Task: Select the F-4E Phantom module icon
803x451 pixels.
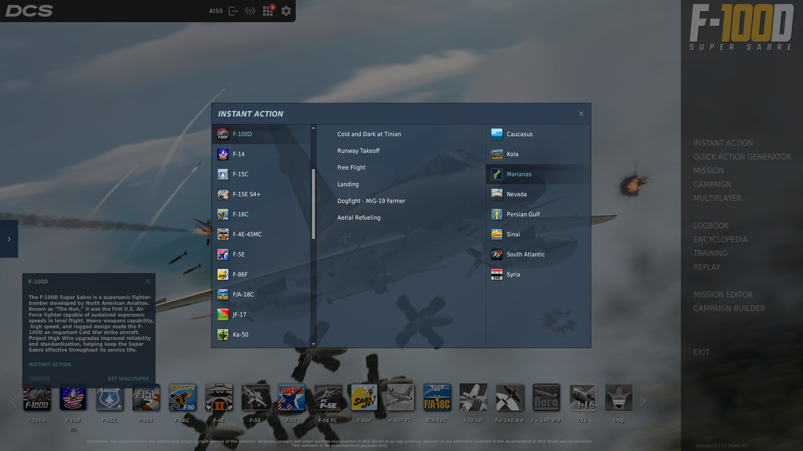Action: click(x=219, y=397)
